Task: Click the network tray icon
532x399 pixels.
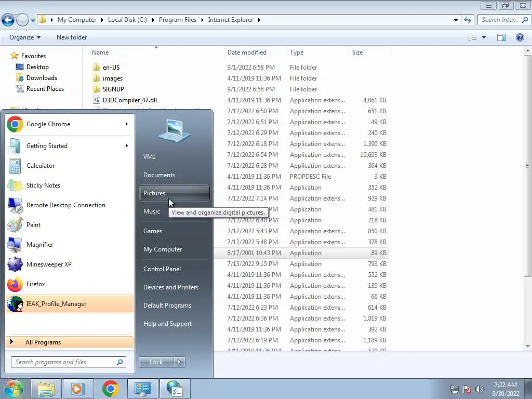Action: click(454, 389)
